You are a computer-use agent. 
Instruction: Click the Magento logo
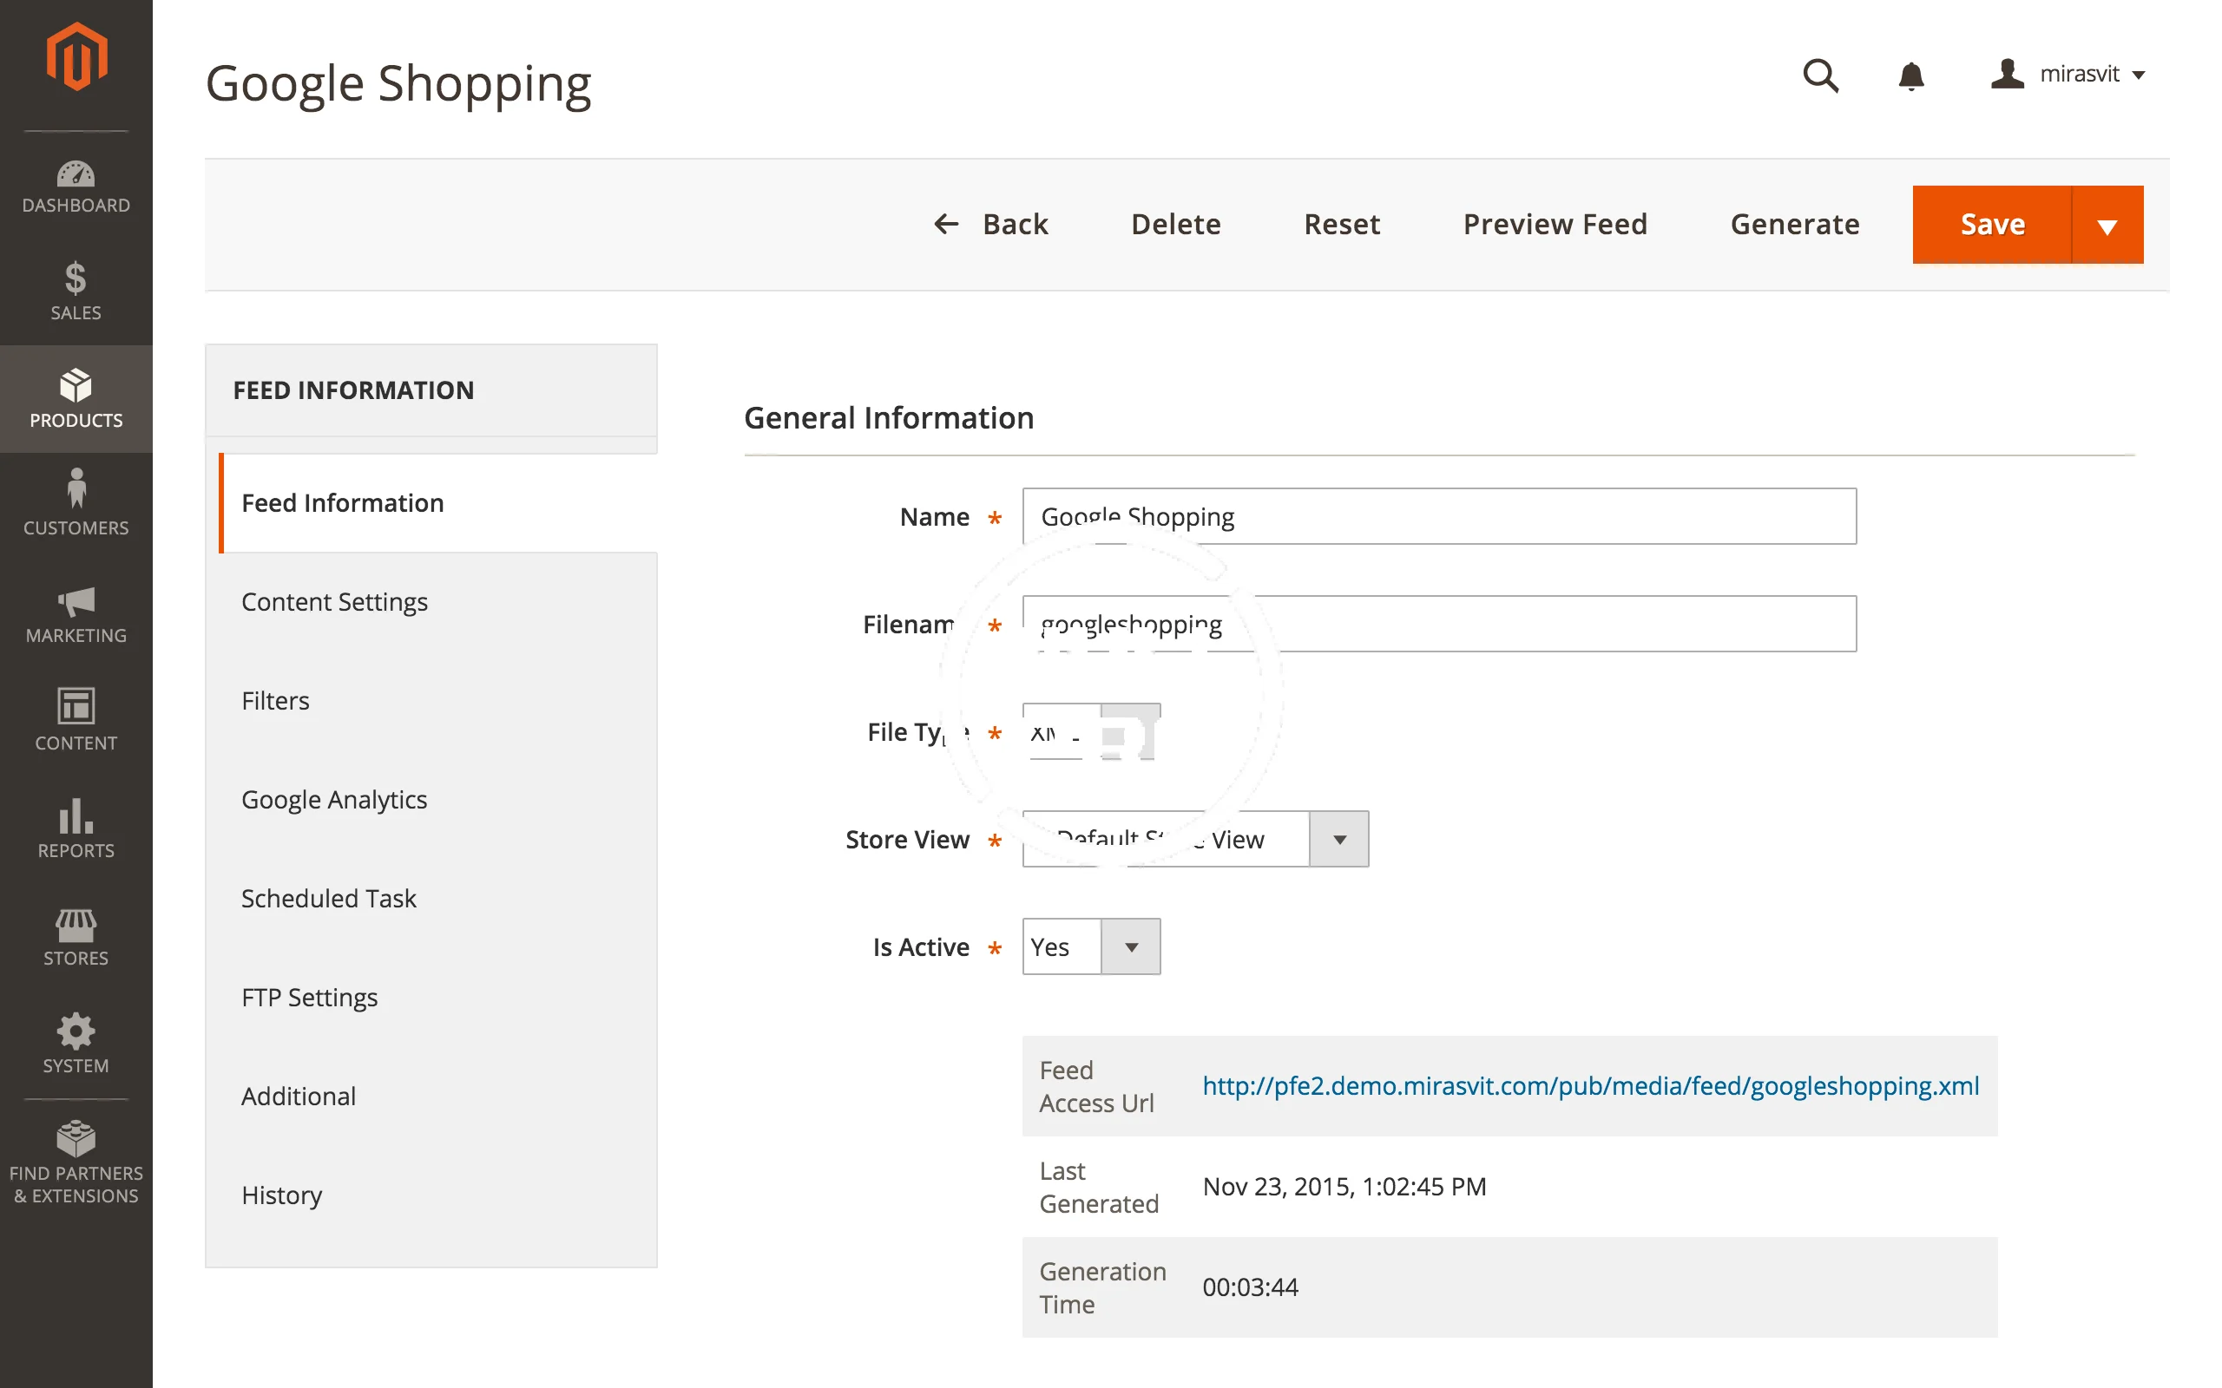point(76,58)
